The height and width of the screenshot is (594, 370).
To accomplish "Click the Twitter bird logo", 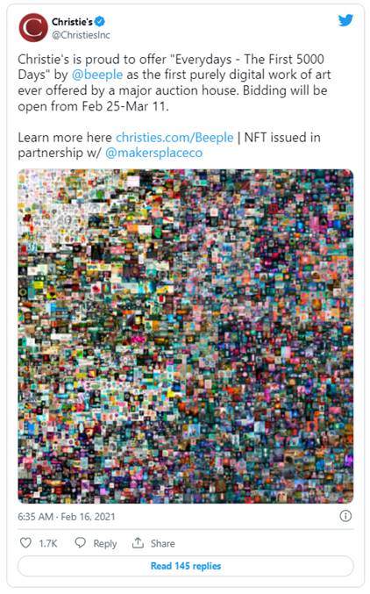I will click(x=345, y=20).
